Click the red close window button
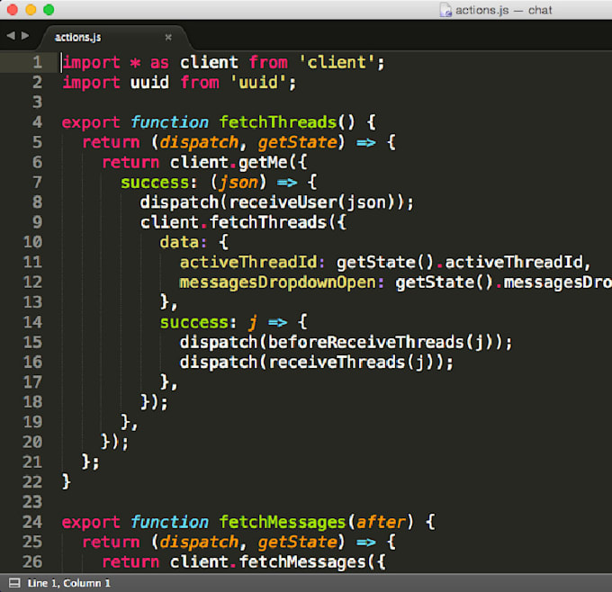This screenshot has height=592, width=612. point(13,10)
